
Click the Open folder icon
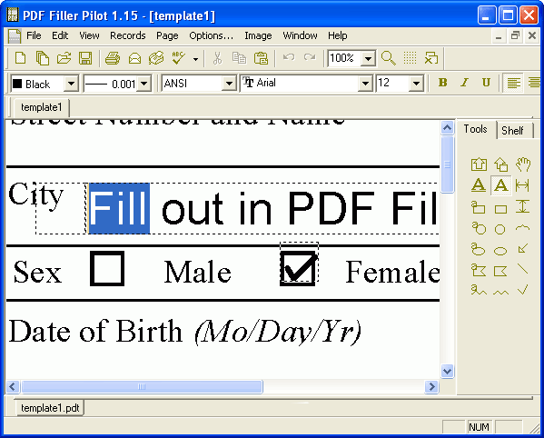click(64, 58)
